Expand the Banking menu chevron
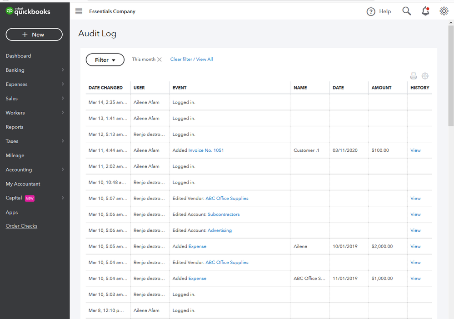Image resolution: width=454 pixels, height=319 pixels. (63, 70)
